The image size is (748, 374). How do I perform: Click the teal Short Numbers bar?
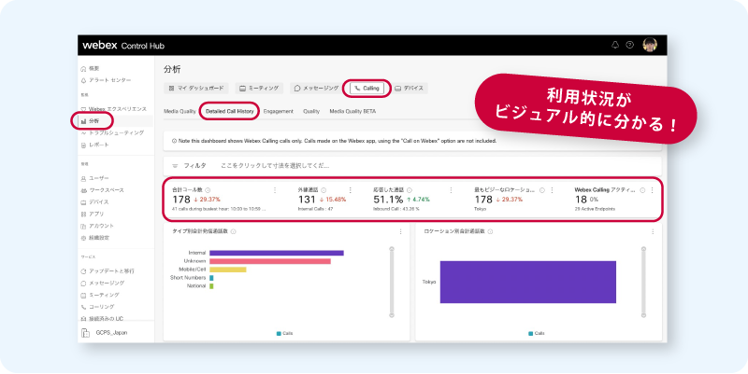[x=211, y=278]
